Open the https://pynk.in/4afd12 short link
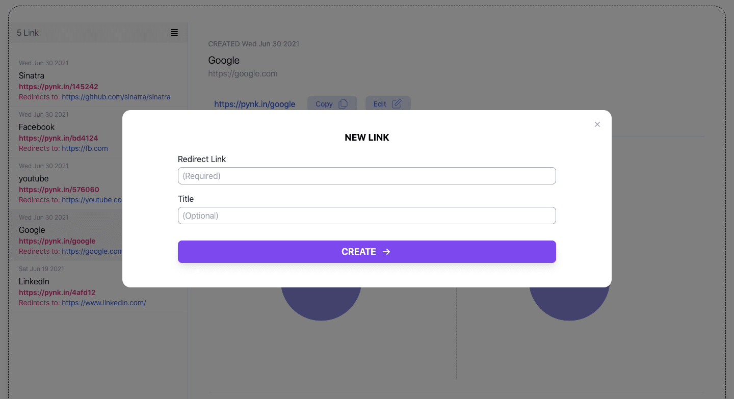The height and width of the screenshot is (399, 734). (57, 292)
